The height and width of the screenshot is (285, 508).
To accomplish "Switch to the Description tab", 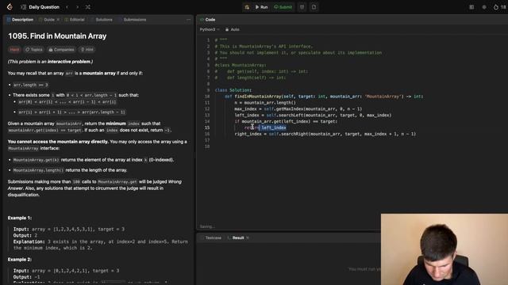I will [20, 20].
